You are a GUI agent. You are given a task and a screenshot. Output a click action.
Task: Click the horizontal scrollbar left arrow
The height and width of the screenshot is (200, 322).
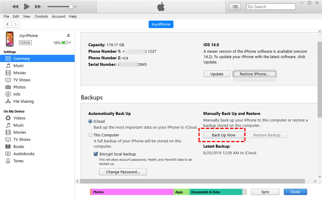pos(77,181)
